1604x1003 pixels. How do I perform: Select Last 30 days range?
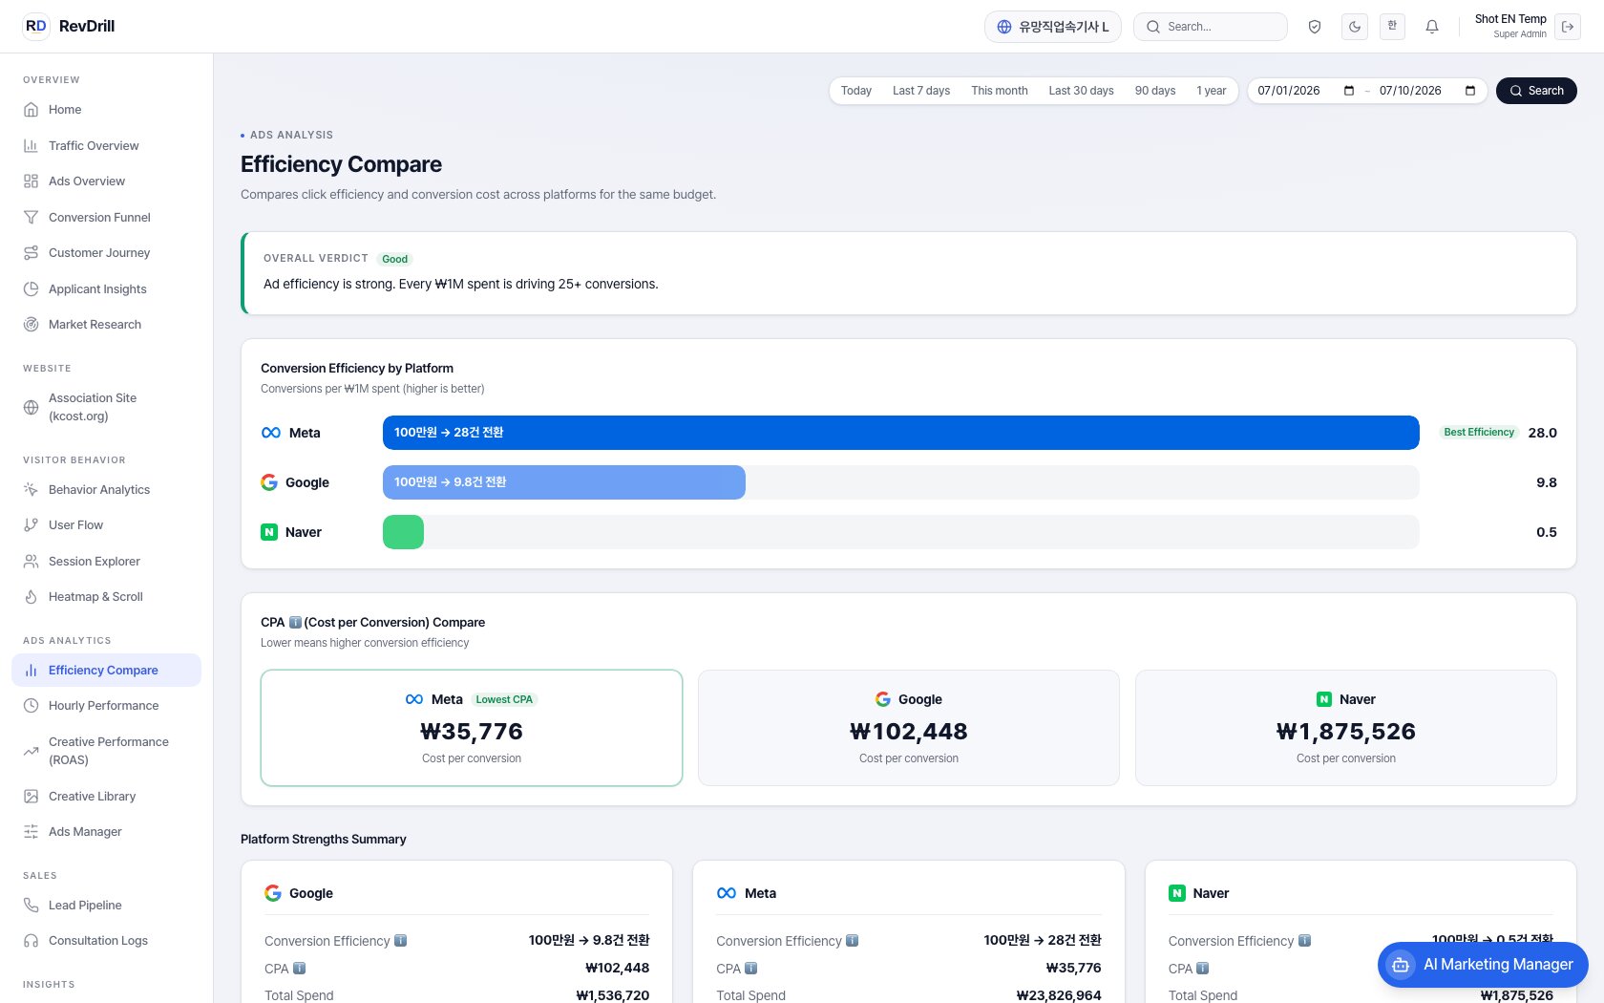pyautogui.click(x=1081, y=91)
